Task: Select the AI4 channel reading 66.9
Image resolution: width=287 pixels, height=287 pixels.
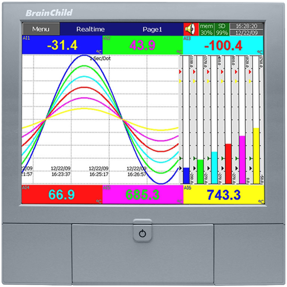Action: pyautogui.click(x=62, y=195)
